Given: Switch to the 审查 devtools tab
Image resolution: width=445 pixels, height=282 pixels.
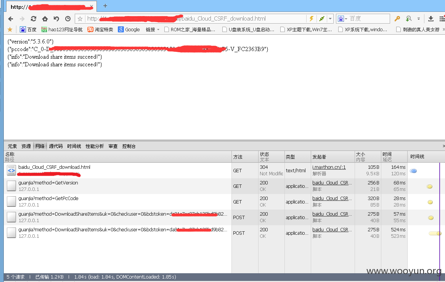Looking at the screenshot, I should (113, 146).
